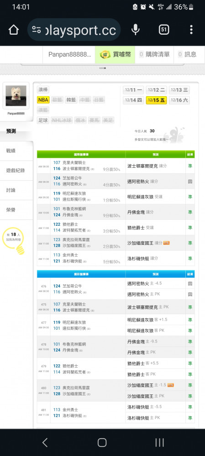Tap the playsport.cc address bar
Image resolution: width=205 pixels, height=456 pixels.
(74, 30)
